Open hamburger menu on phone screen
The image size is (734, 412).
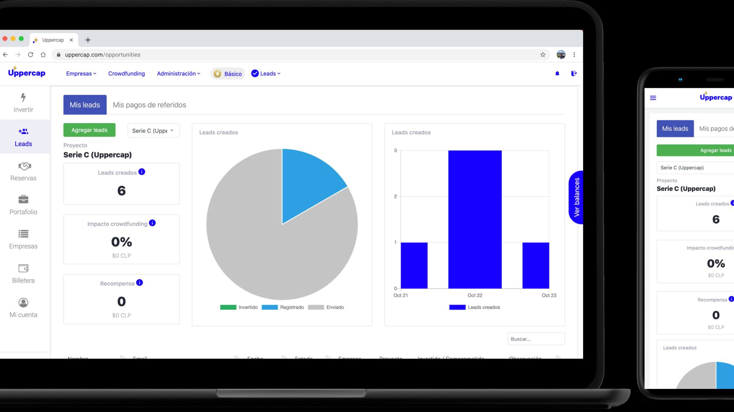(x=653, y=98)
